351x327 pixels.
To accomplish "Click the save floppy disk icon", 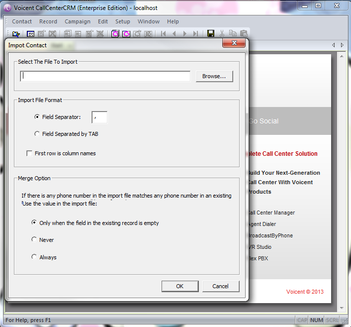I will (x=211, y=34).
